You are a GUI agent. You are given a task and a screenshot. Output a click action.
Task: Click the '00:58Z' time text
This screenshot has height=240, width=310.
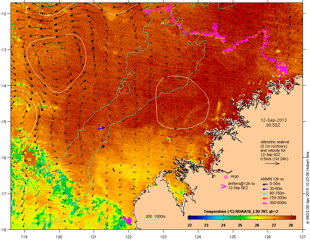(x=273, y=125)
